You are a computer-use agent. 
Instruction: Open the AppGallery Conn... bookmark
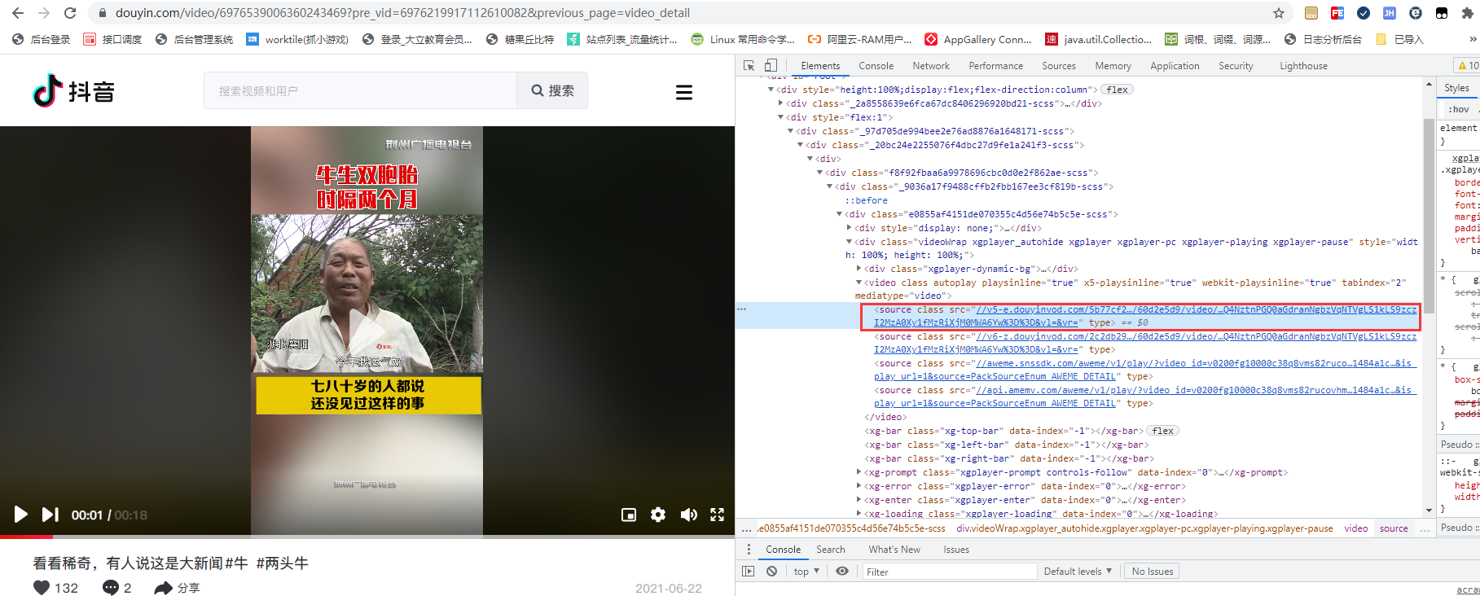[977, 39]
